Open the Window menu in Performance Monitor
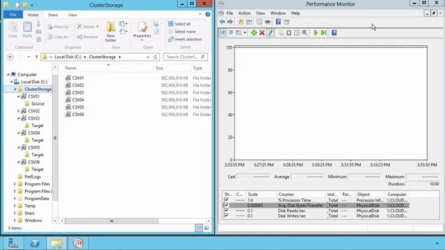 point(278,13)
